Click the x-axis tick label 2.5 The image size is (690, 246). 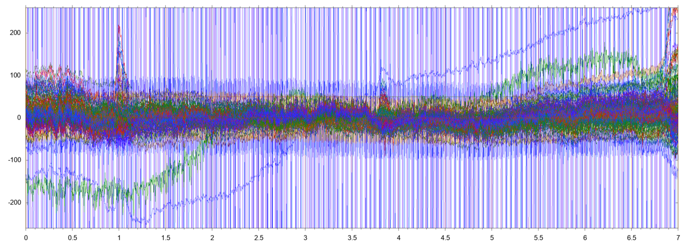click(x=258, y=237)
